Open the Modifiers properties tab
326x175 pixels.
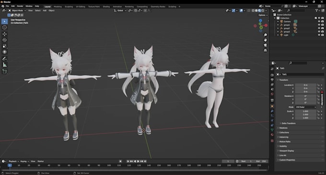tap(272, 111)
